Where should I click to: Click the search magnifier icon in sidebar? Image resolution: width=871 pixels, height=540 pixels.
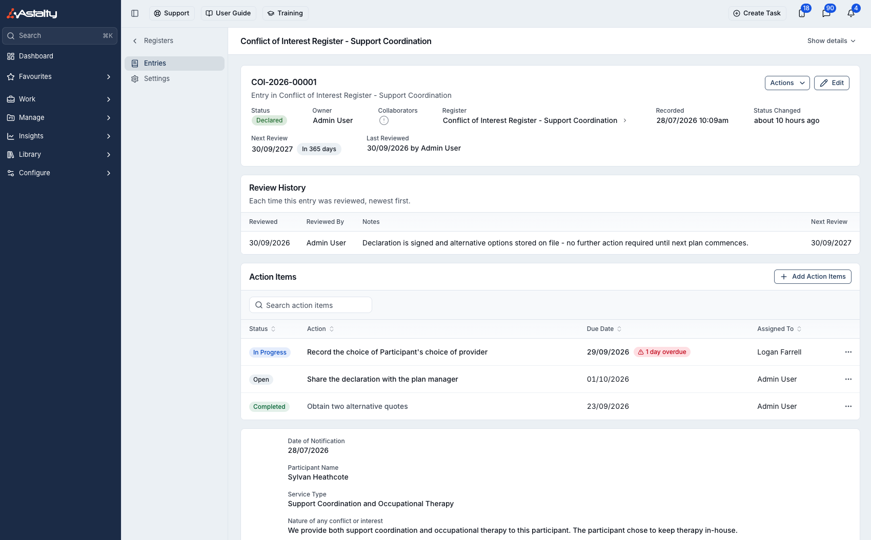(11, 36)
